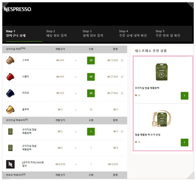This screenshot has height=181, width=196.
Task: Remove 나폴리 from cart with X
Action: [122, 77]
